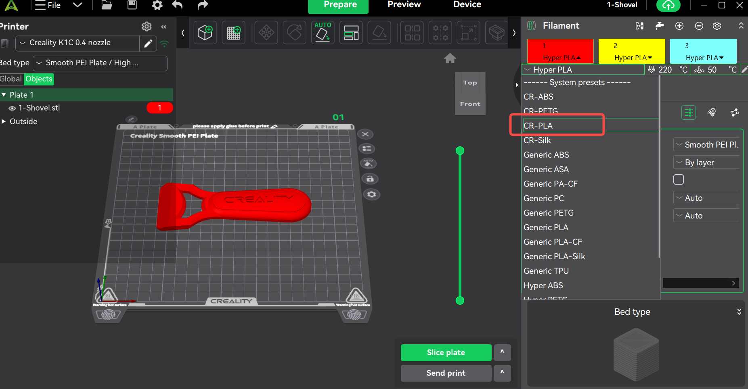
Task: Click the home view icon
Action: tap(450, 58)
